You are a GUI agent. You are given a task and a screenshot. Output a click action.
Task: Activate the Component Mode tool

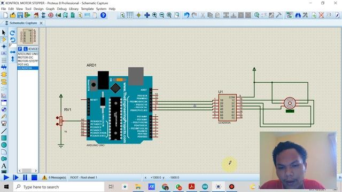tap(4, 39)
